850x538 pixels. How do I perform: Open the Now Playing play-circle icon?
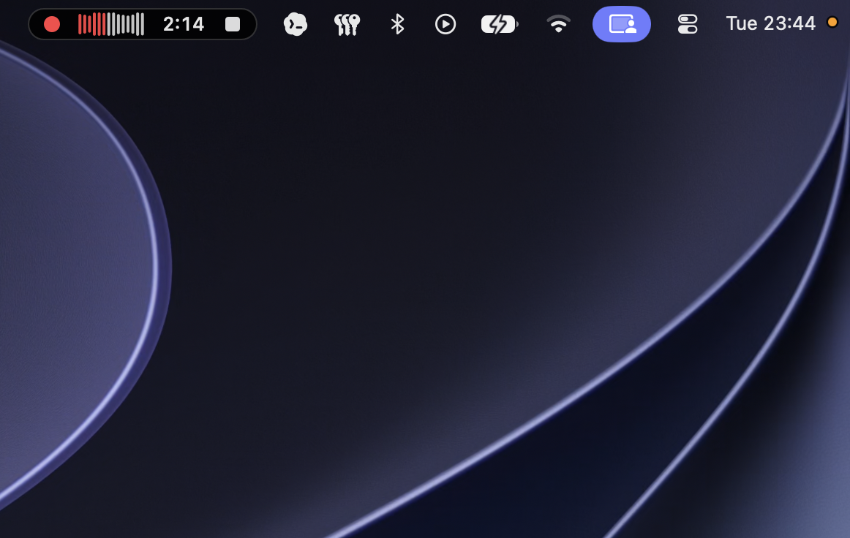coord(445,24)
